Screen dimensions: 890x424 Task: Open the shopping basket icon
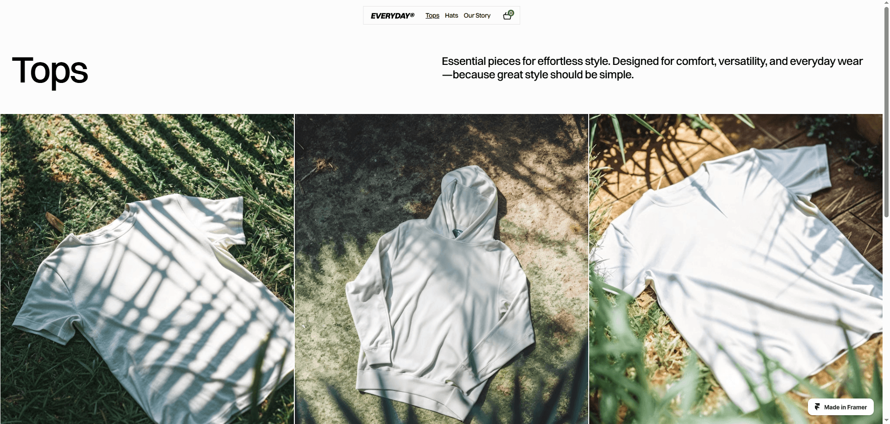pyautogui.click(x=507, y=16)
